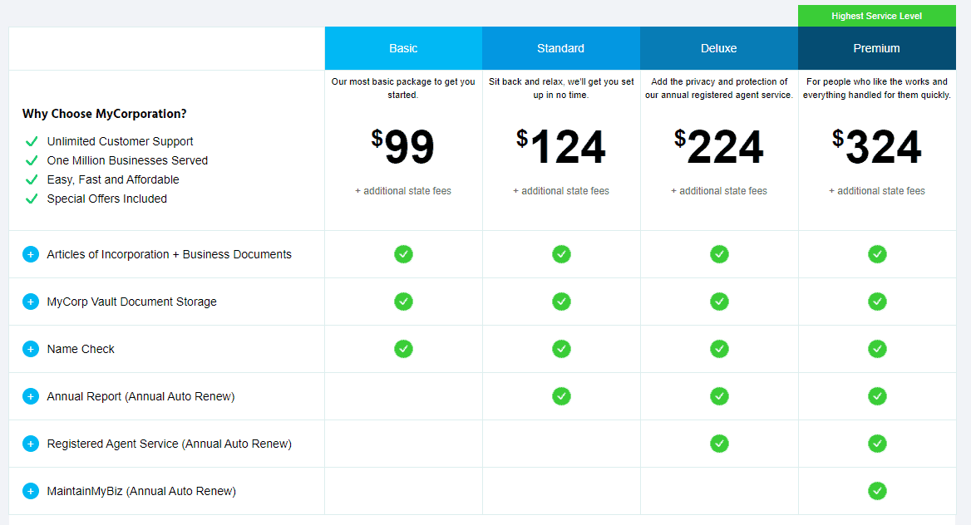The image size is (971, 525).
Task: Click Articles of Incorporation checkmark under Basic
Action: (x=403, y=254)
